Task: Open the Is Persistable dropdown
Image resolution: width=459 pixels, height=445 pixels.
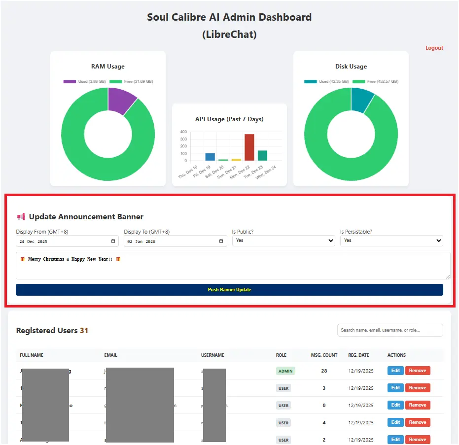Action: click(x=391, y=240)
